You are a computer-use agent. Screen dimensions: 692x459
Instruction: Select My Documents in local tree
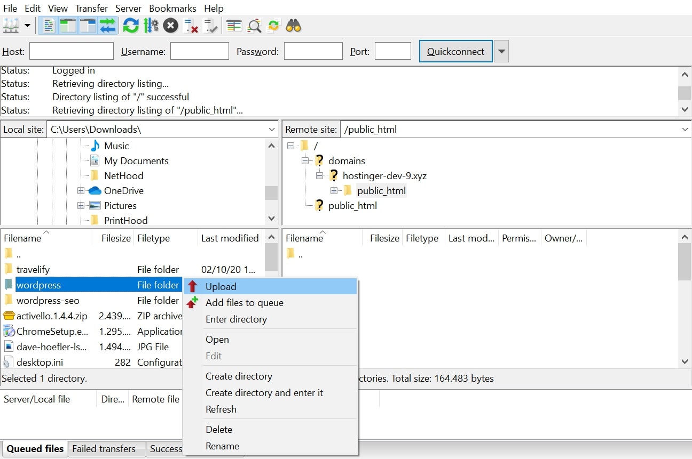click(x=136, y=160)
